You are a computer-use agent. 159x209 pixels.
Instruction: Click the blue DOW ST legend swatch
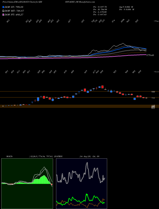coord(3,7)
